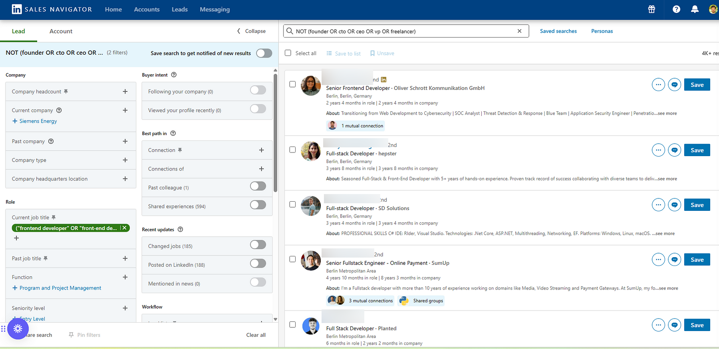Click the Current company help icon
The image size is (719, 349).
coord(59,110)
